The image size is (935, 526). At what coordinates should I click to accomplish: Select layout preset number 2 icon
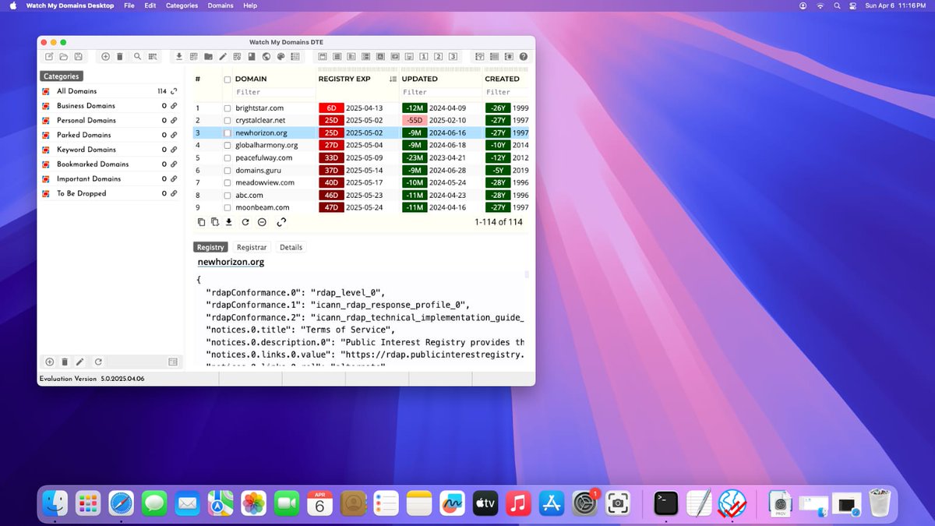[x=438, y=57]
